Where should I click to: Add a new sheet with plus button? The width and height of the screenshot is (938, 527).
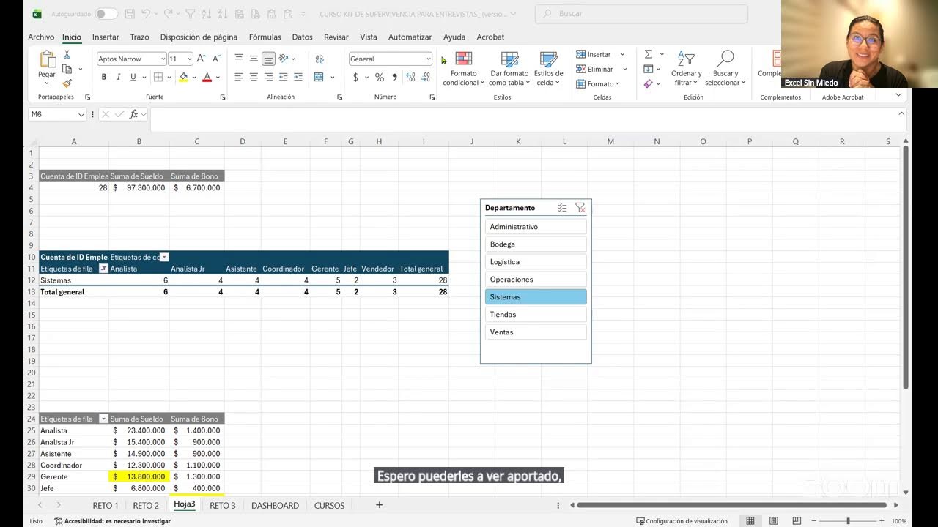click(x=379, y=505)
